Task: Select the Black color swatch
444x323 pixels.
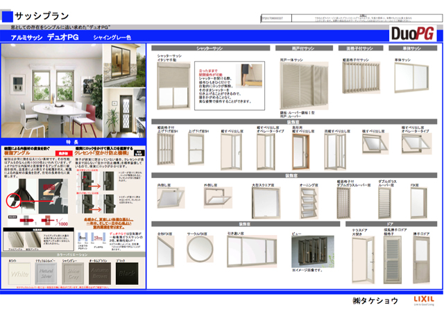Action: (x=127, y=274)
